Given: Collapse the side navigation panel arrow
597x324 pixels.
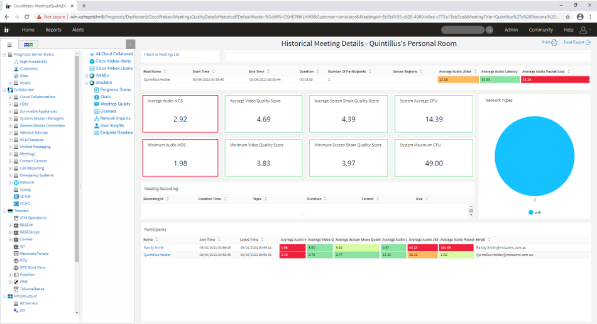Looking at the screenshot, I should point(130,44).
